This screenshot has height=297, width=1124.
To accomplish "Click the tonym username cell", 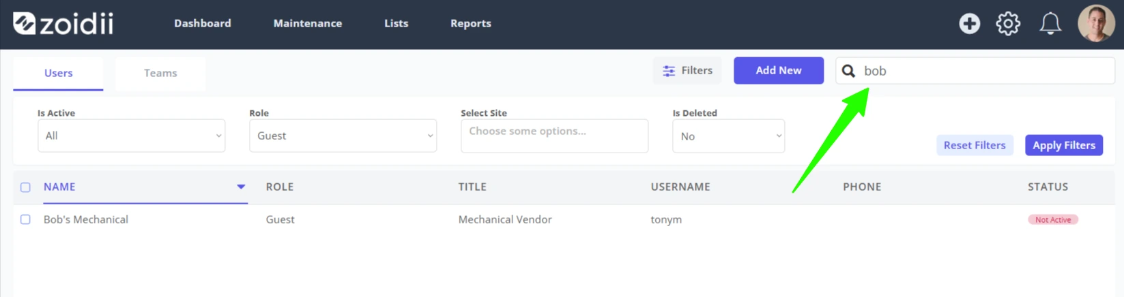I will pos(666,219).
